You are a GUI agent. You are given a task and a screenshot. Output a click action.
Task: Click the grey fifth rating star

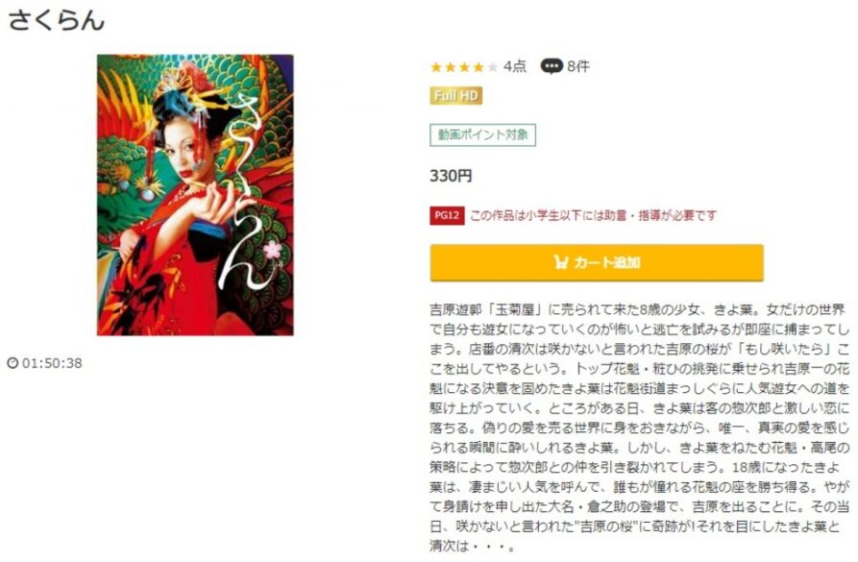click(x=493, y=66)
